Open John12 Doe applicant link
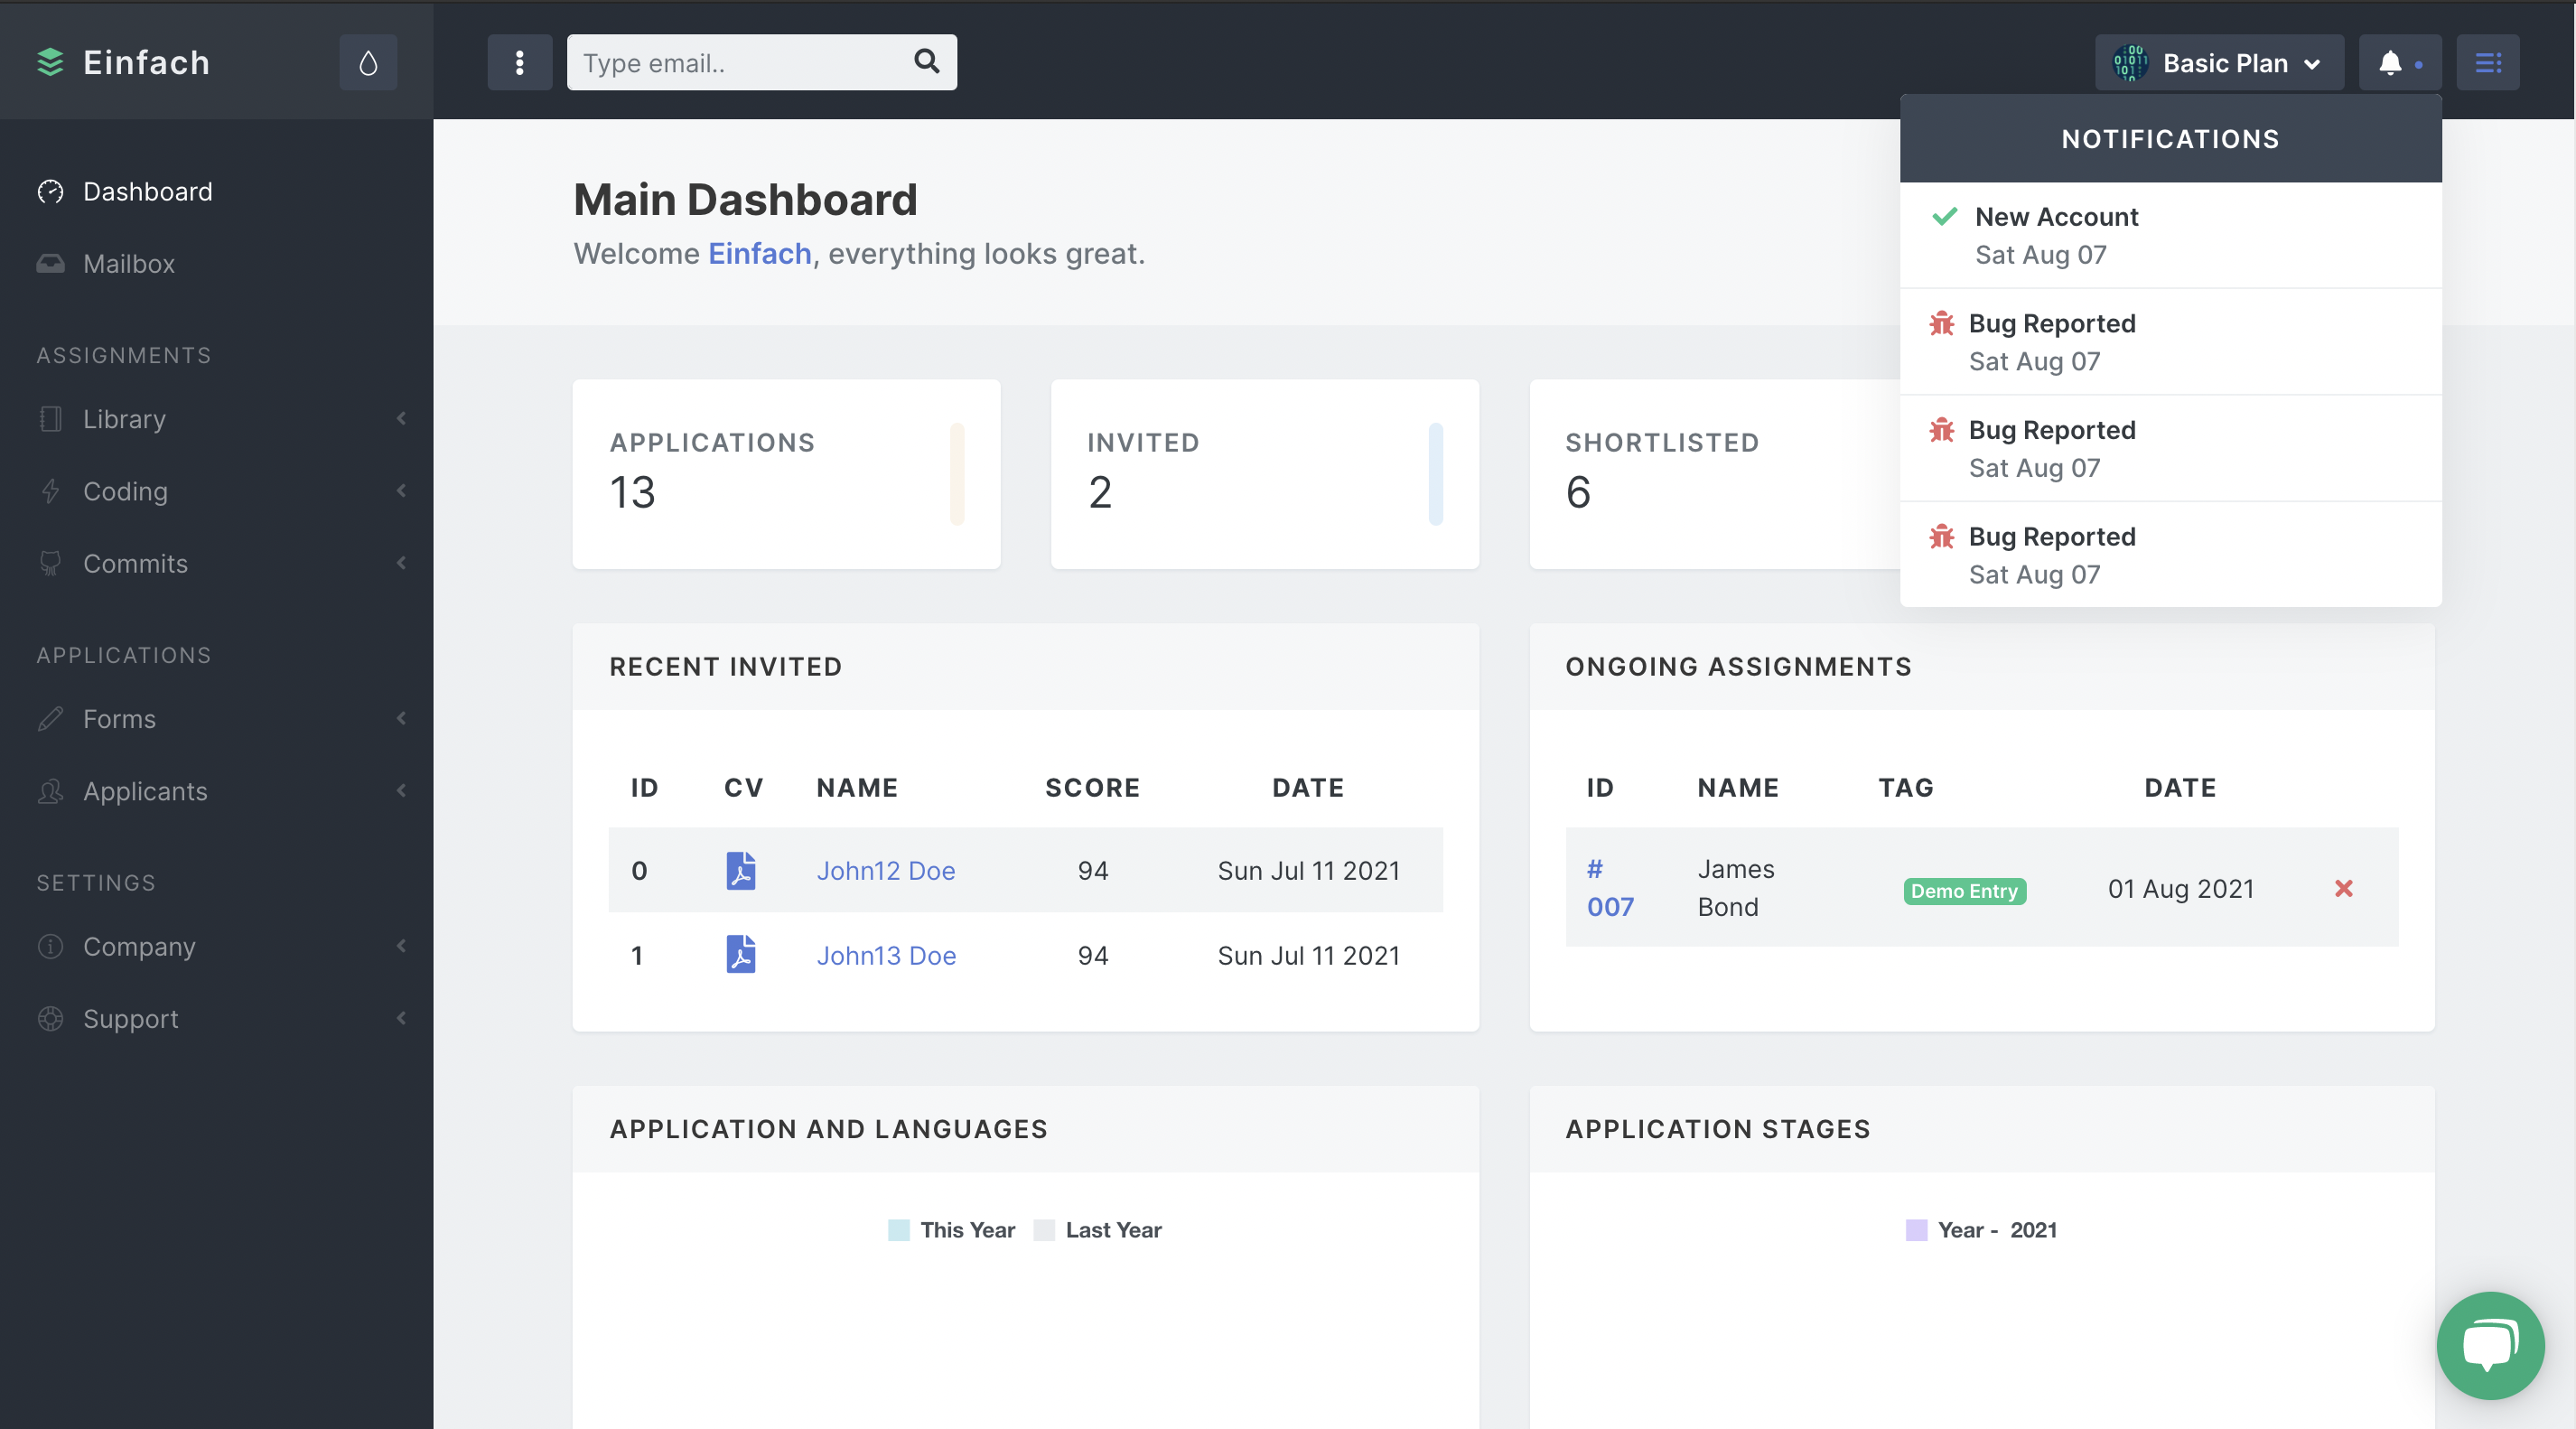 pyautogui.click(x=885, y=870)
